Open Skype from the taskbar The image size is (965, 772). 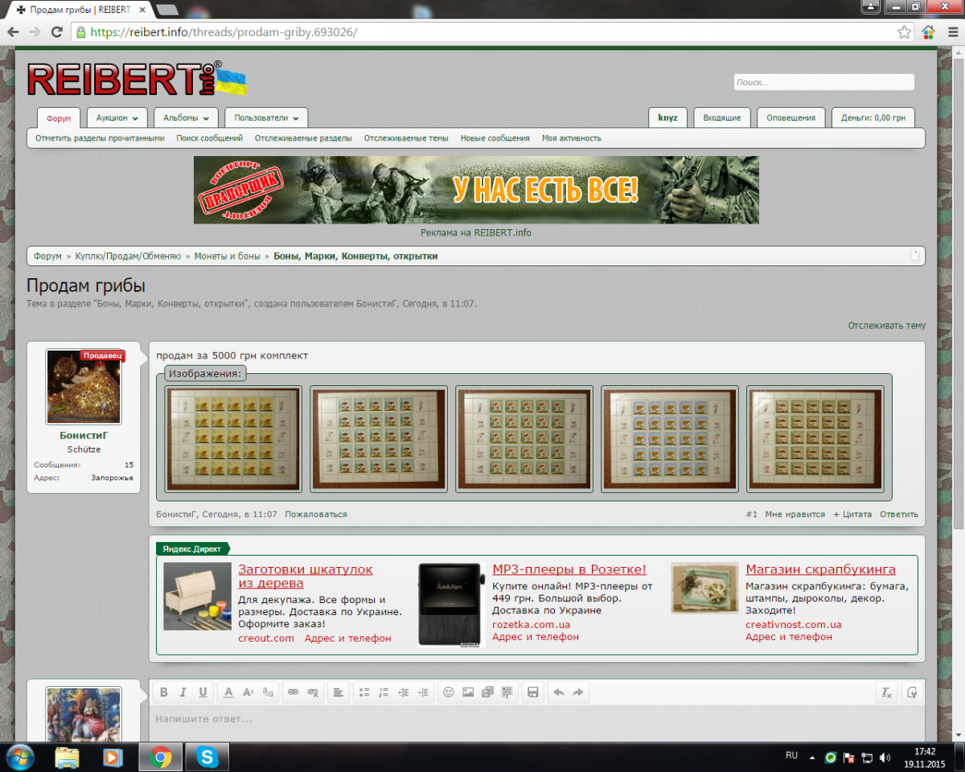tap(207, 757)
